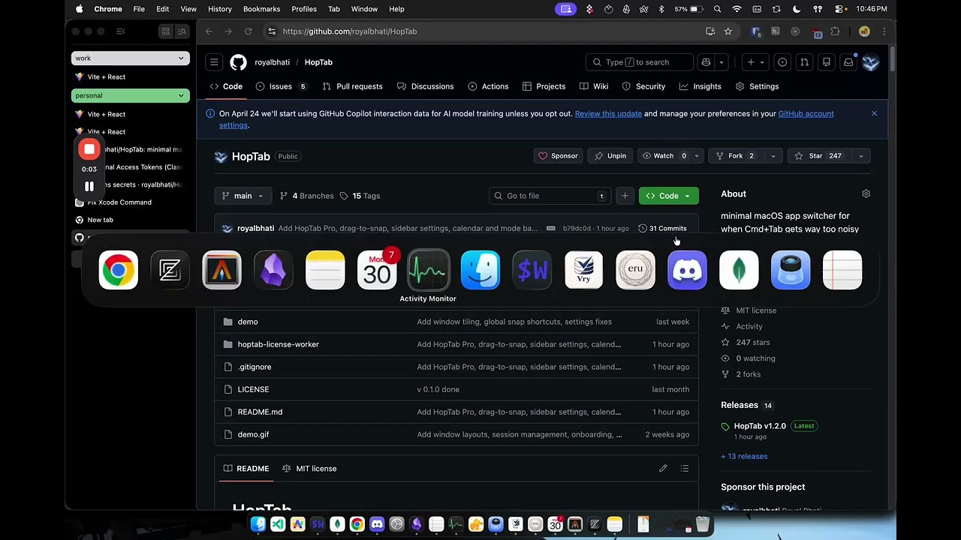Open the 4 Branches list
The image size is (961, 540).
coord(306,196)
